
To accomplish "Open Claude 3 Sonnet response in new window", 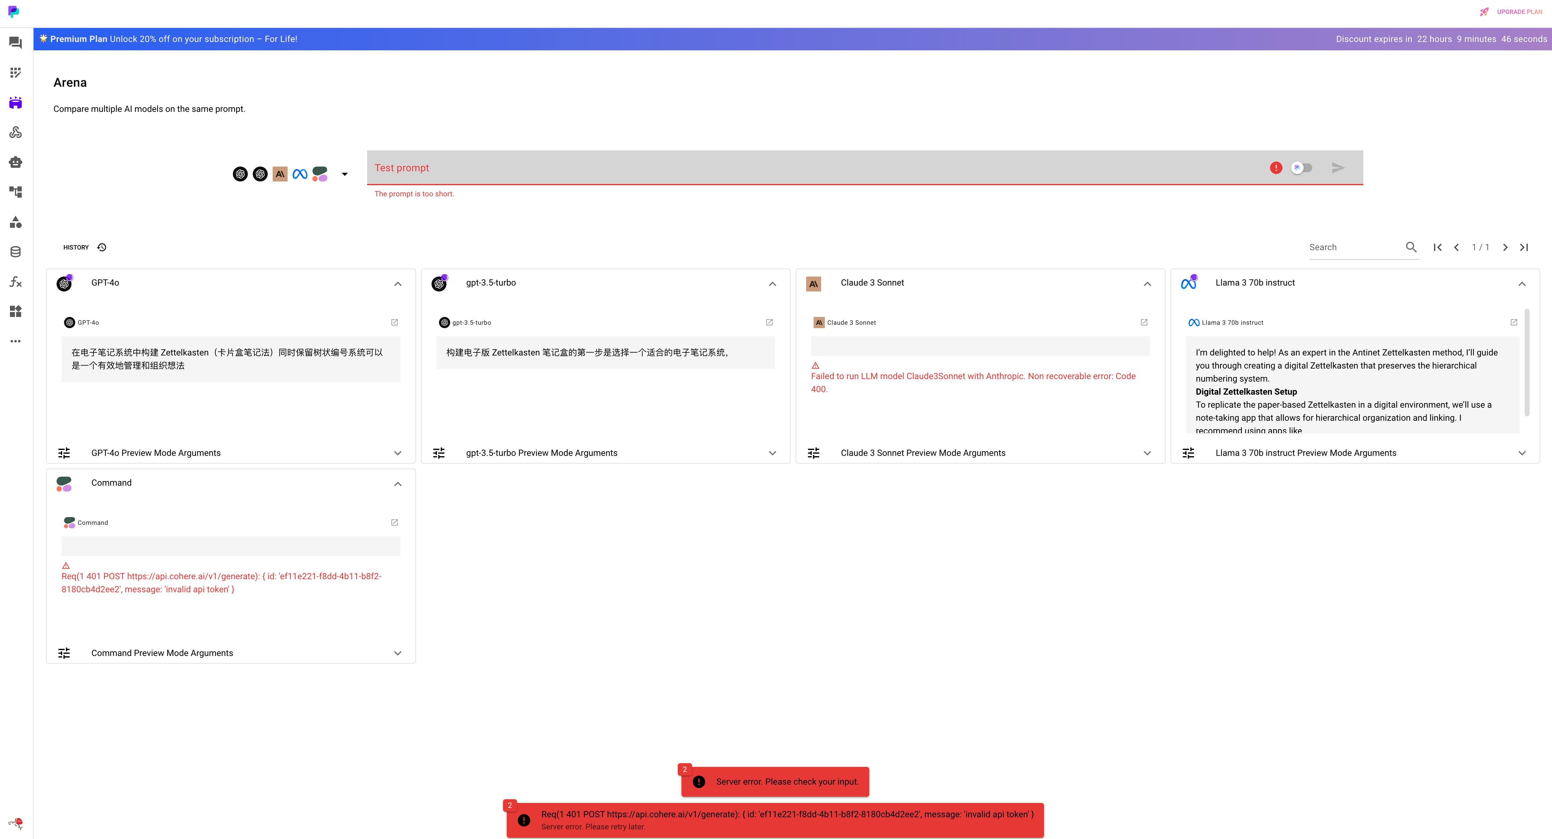I will point(1144,322).
